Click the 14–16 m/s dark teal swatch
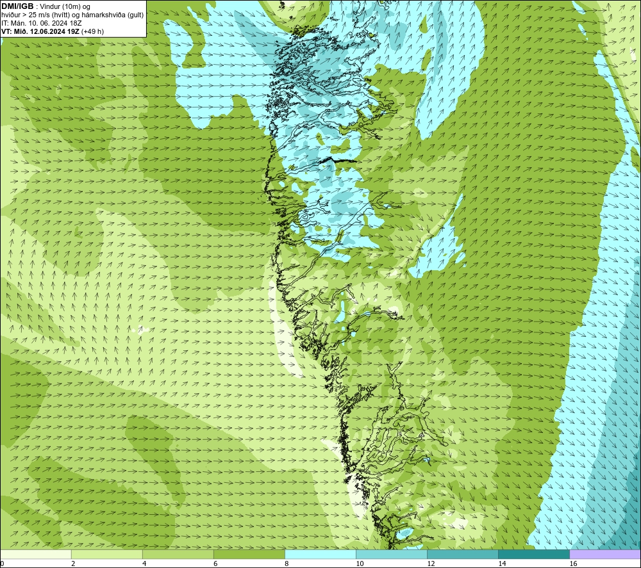641x568 pixels. (533, 554)
